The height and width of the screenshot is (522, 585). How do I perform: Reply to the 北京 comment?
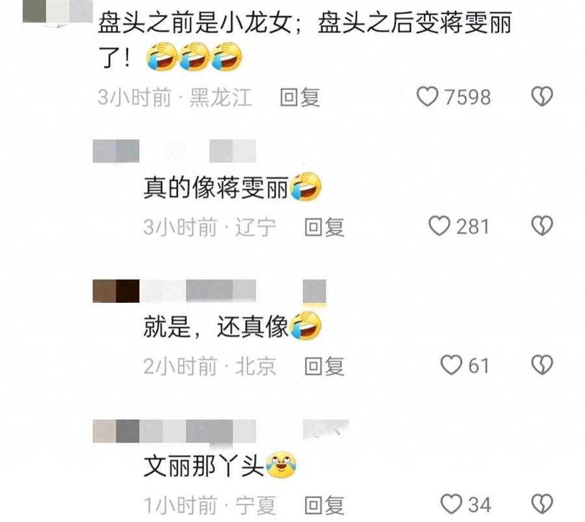pyautogui.click(x=324, y=366)
